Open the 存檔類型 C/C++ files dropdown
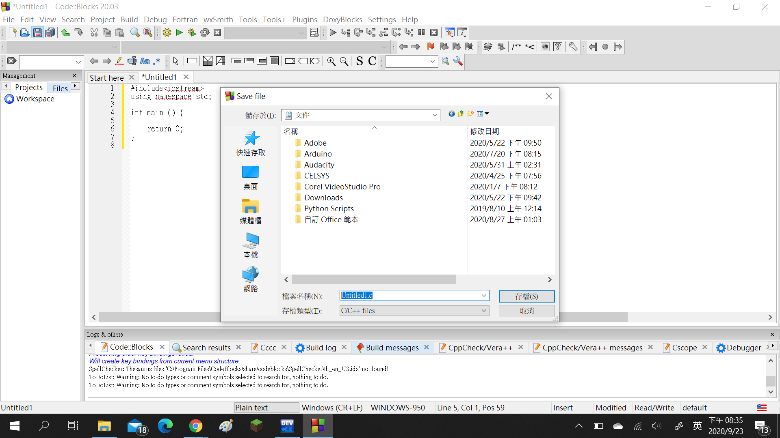The image size is (780, 438). click(483, 311)
